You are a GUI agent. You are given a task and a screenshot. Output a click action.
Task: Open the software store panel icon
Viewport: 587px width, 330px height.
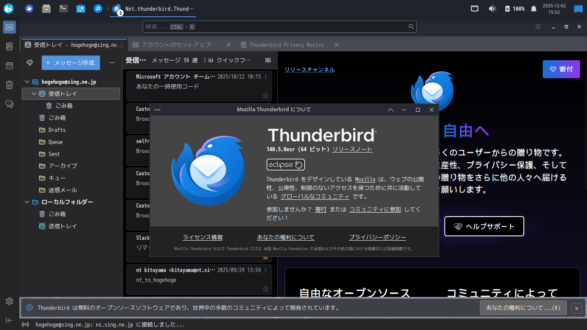click(80, 9)
